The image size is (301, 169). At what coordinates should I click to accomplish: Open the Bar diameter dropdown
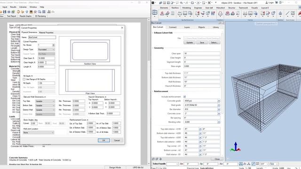219,109
